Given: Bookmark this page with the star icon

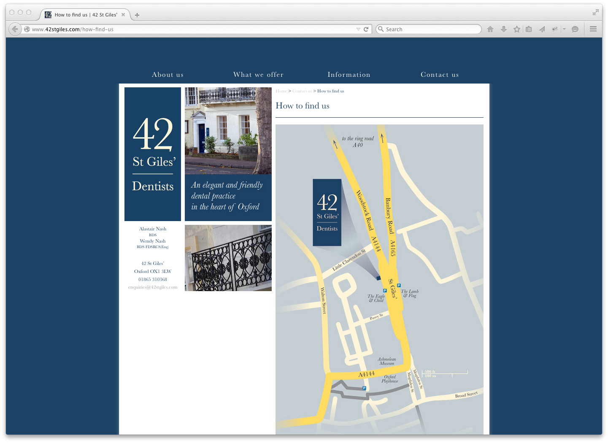Looking at the screenshot, I should click(516, 29).
